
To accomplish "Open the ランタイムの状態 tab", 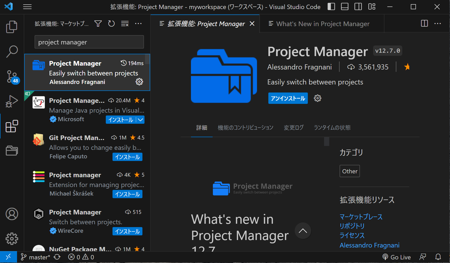I will click(332, 128).
